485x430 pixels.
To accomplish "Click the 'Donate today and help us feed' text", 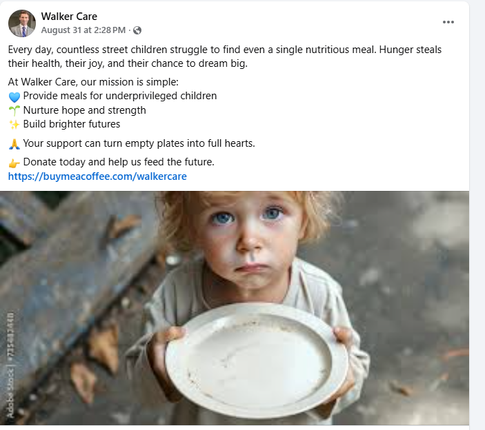I will (119, 162).
